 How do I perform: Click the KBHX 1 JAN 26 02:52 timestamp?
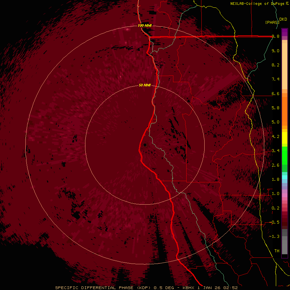click(x=210, y=288)
